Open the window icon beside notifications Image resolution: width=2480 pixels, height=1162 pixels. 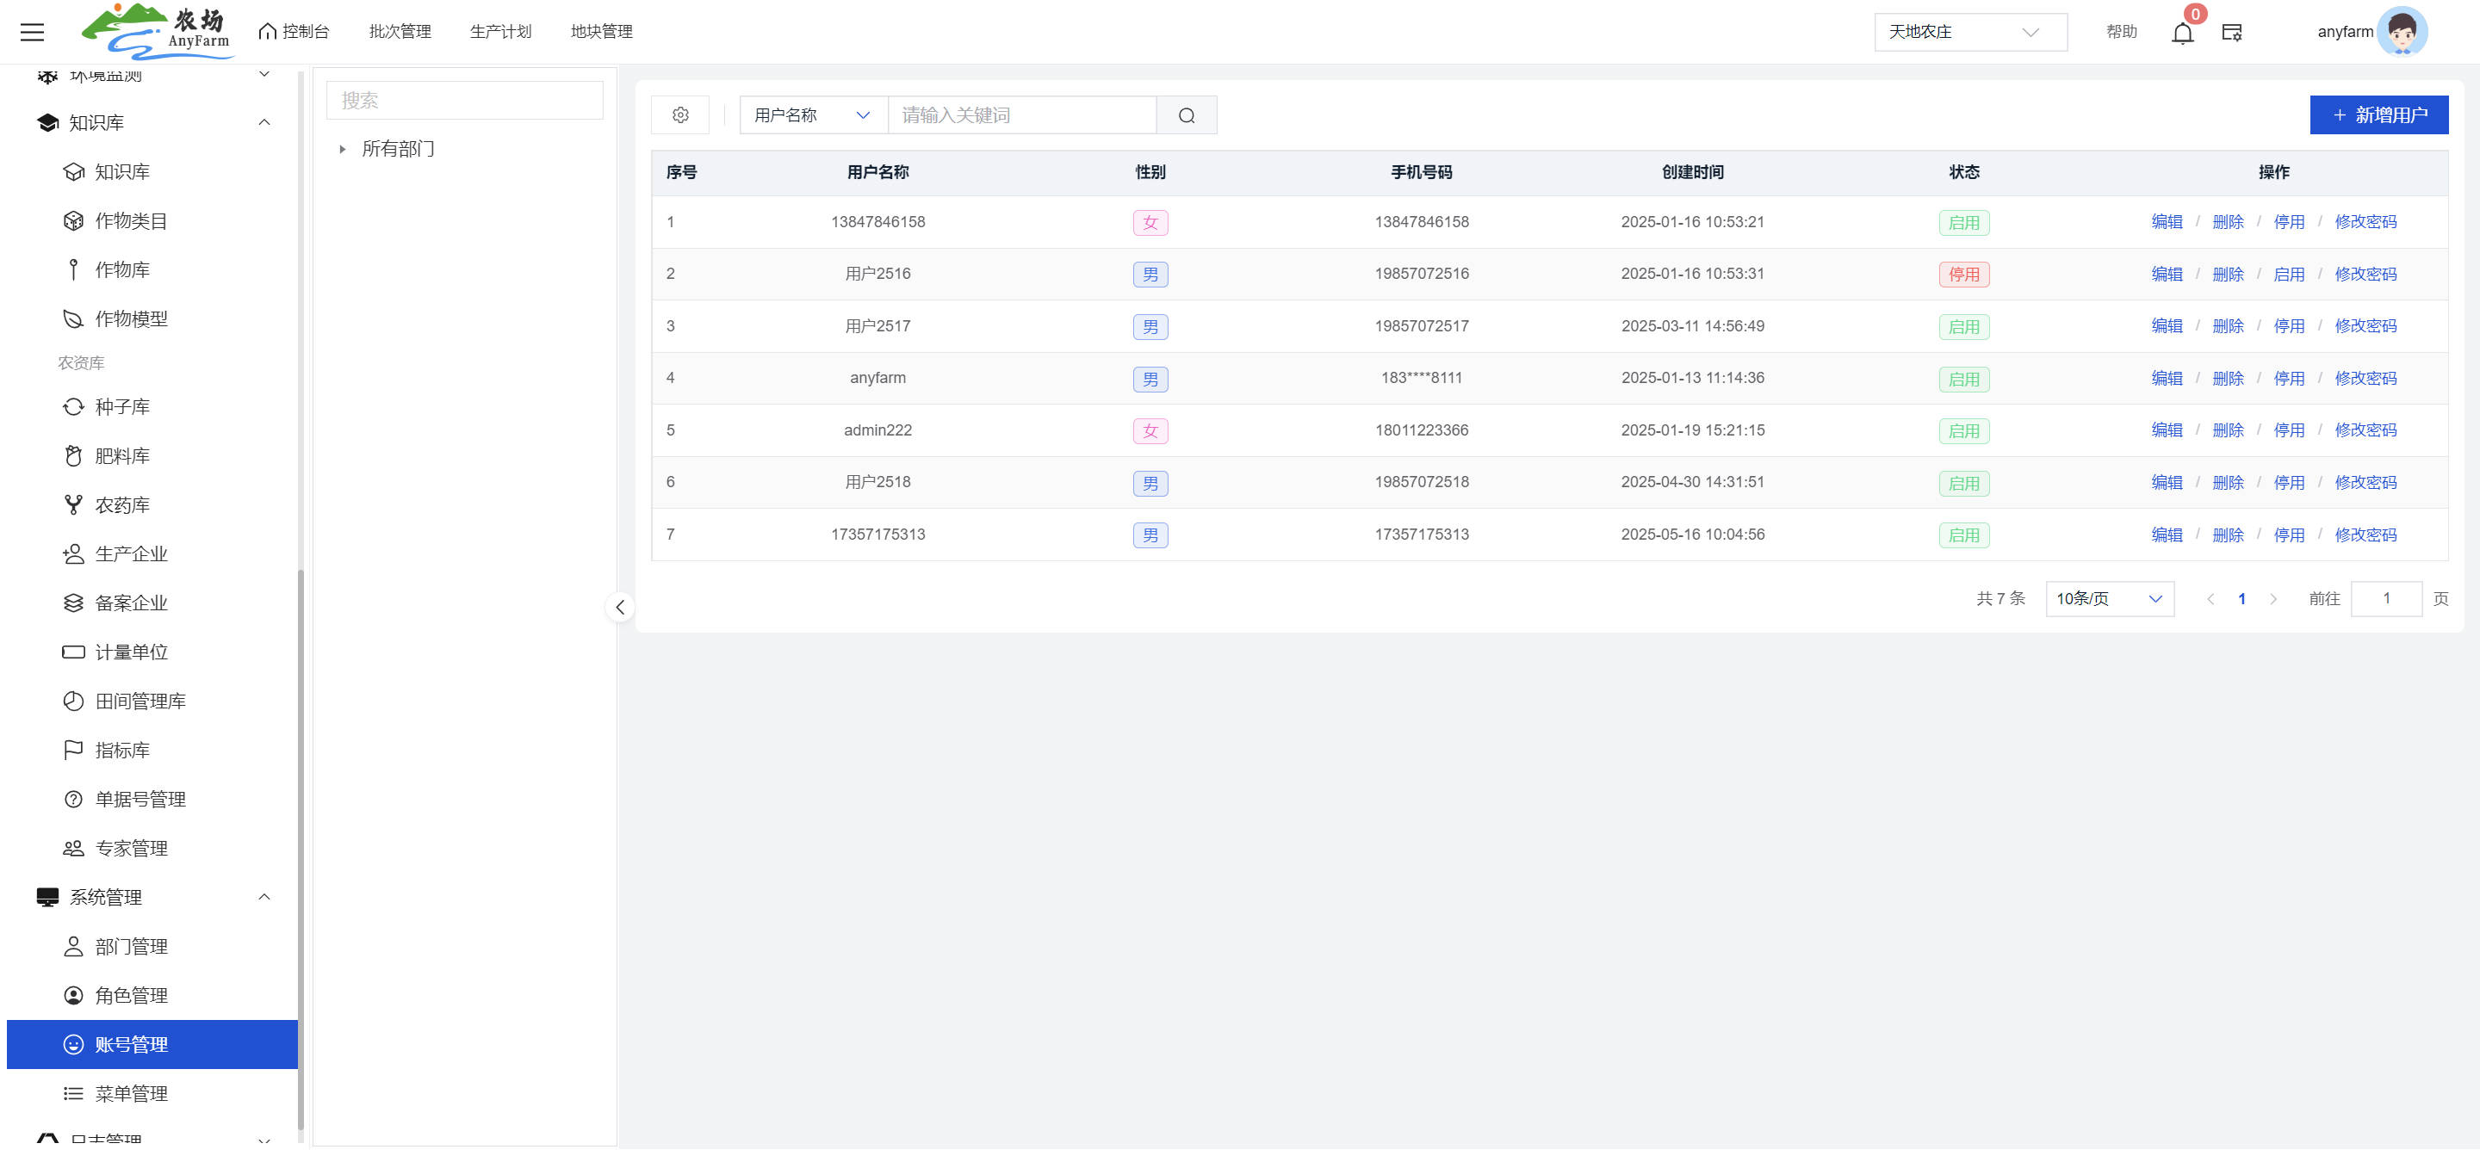pyautogui.click(x=2232, y=33)
